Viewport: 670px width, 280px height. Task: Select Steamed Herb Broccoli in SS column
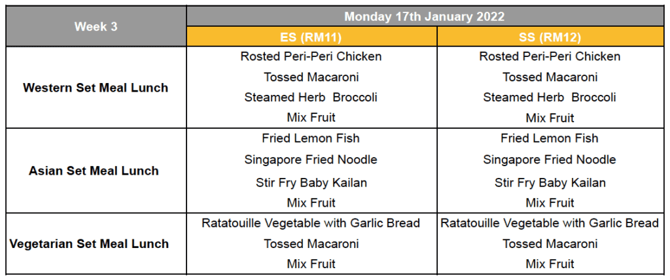pyautogui.click(x=550, y=97)
